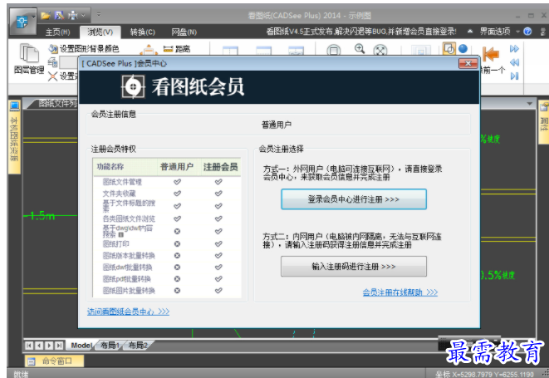Screen dimensions: 549x378
Task: Jump to first layout tab arrow
Action: tap(29, 346)
